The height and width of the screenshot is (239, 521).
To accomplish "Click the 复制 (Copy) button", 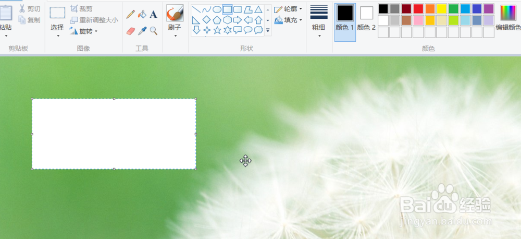I will [30, 20].
